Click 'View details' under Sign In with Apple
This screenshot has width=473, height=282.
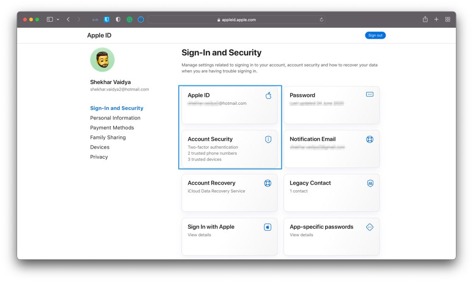pyautogui.click(x=200, y=235)
